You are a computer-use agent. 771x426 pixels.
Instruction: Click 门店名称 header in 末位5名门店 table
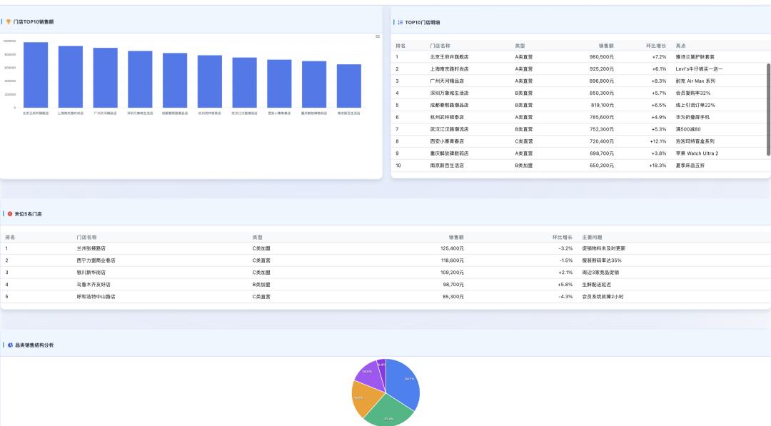pyautogui.click(x=86, y=237)
